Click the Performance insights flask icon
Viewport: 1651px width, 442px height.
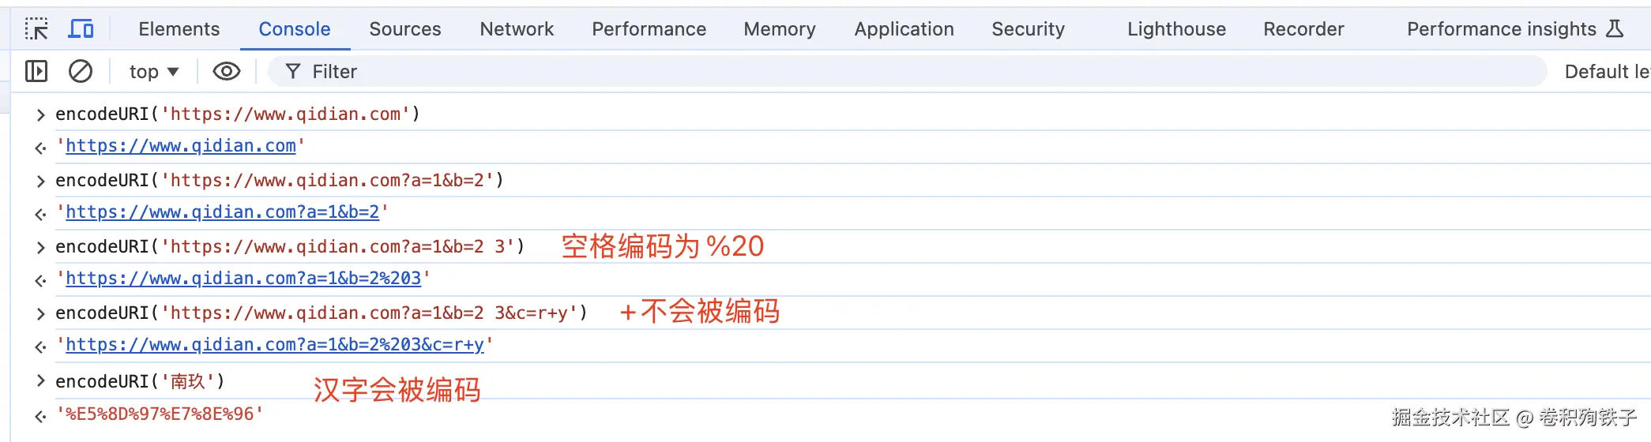click(1615, 29)
